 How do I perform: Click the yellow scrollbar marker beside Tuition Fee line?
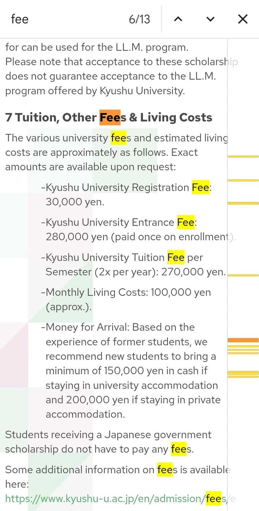click(243, 275)
